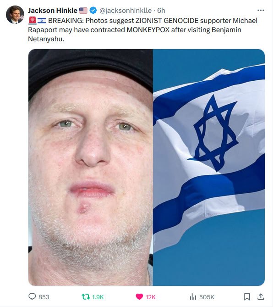Viewport: 273px width, 307px height.
Task: Open the share upload icon
Action: tap(261, 296)
